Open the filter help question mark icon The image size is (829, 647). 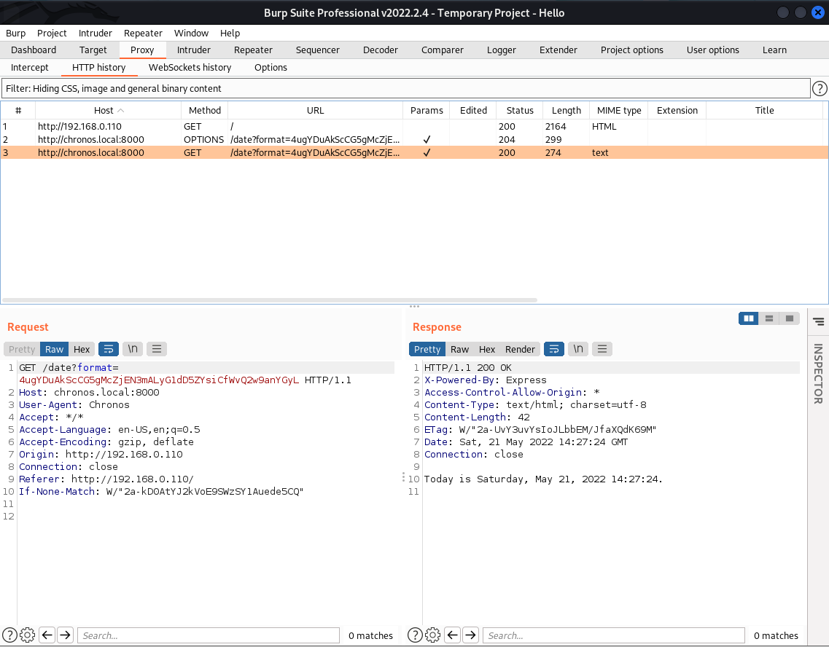(820, 88)
